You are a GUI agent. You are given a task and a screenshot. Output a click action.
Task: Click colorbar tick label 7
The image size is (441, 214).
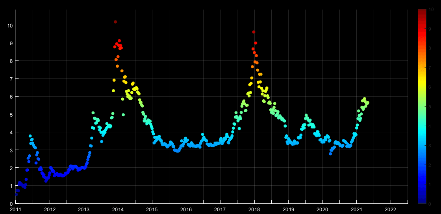tap(430, 68)
